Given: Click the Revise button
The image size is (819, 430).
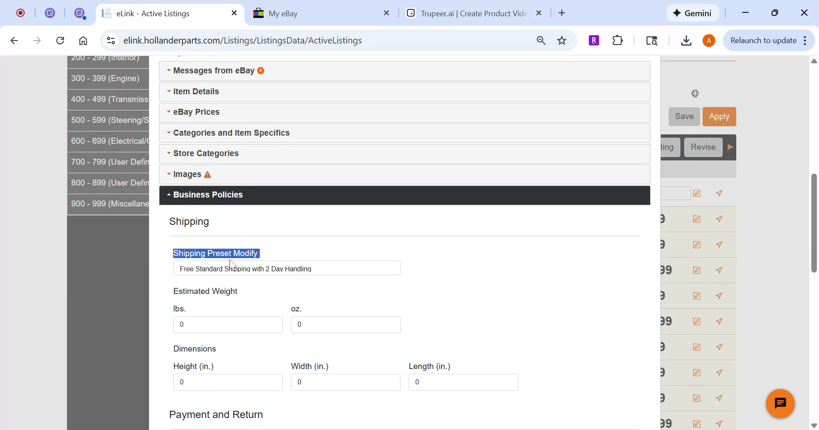Looking at the screenshot, I should (x=703, y=147).
